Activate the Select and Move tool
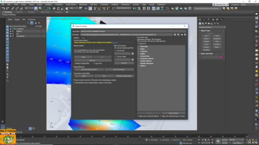Image resolution: width=259 pixels, height=145 pixels. pos(54,8)
